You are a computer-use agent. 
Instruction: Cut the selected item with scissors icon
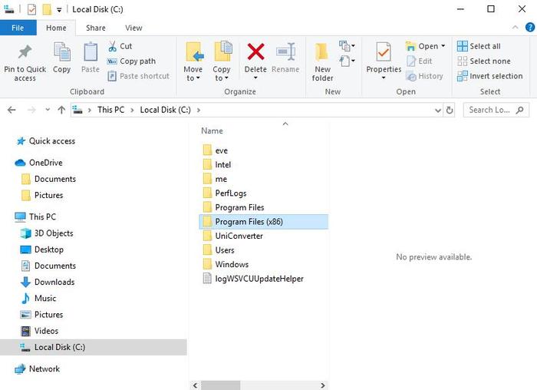click(x=120, y=46)
